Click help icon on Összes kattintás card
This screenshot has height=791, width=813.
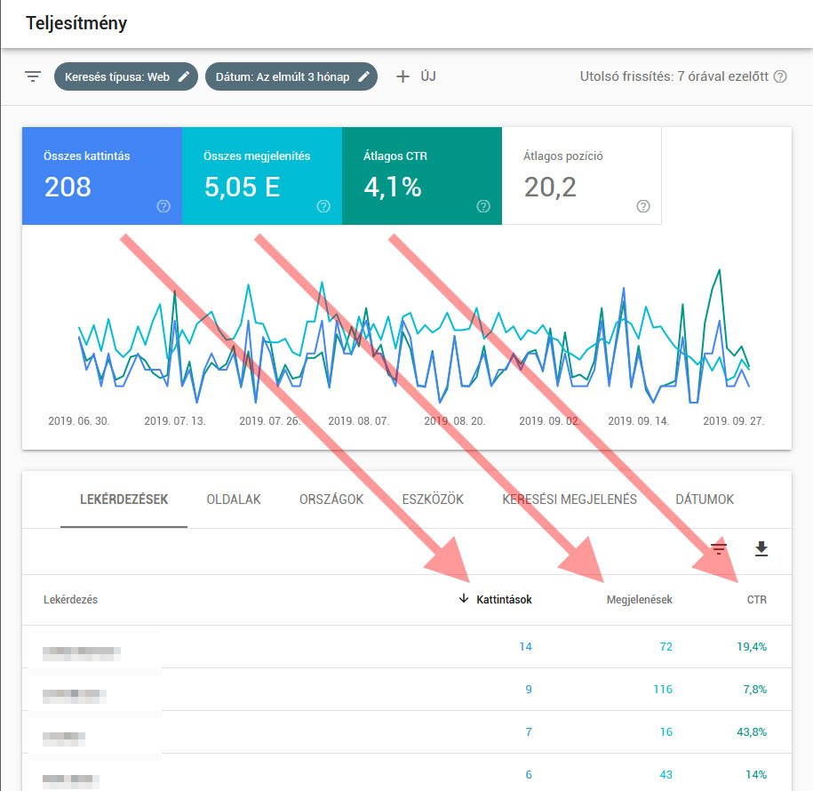click(163, 206)
